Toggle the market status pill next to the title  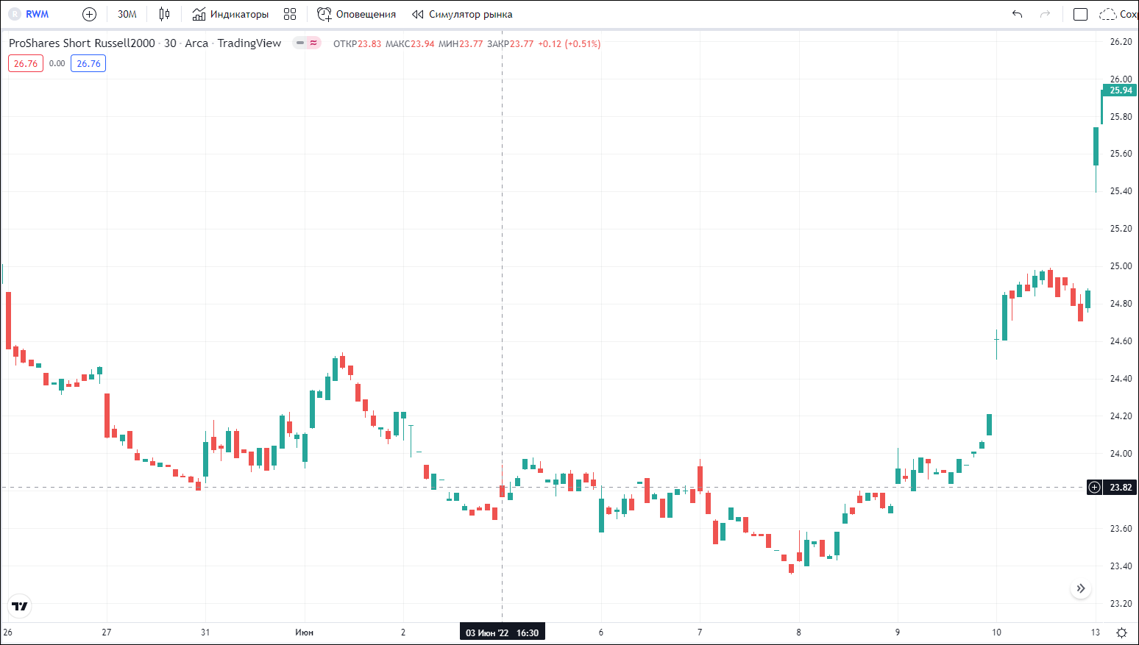[307, 43]
